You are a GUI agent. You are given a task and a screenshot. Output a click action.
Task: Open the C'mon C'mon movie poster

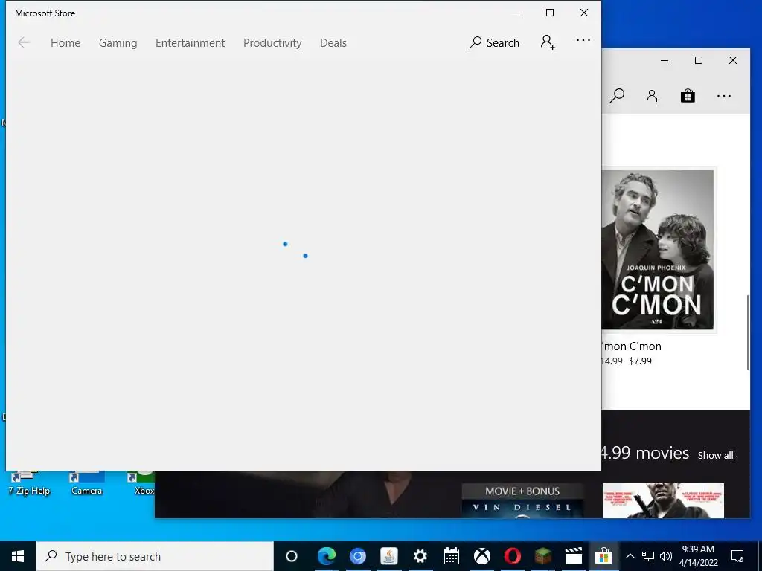[x=658, y=249]
